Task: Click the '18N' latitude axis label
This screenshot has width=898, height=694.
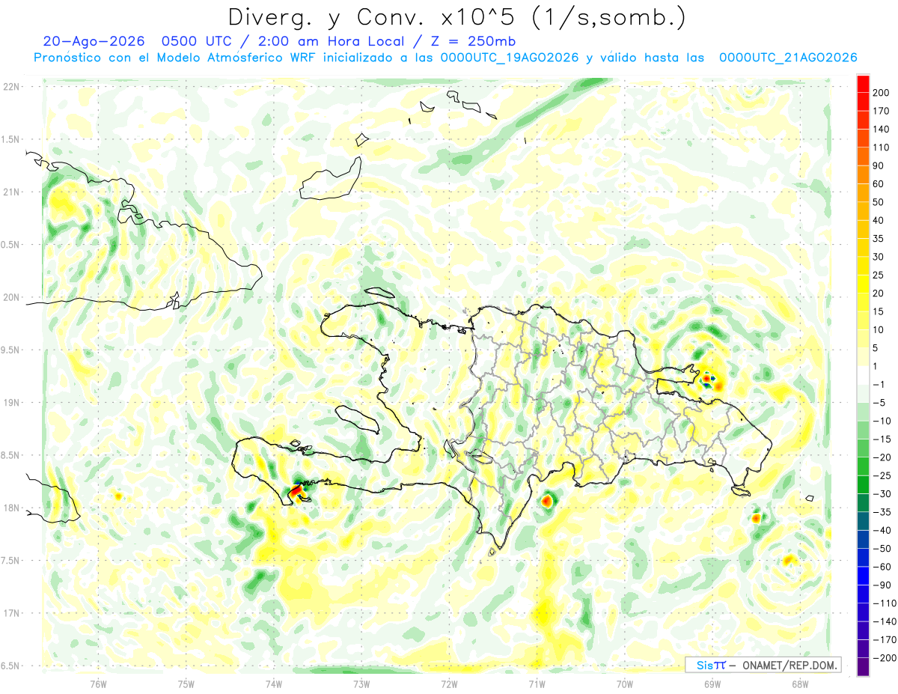Action: [x=11, y=508]
